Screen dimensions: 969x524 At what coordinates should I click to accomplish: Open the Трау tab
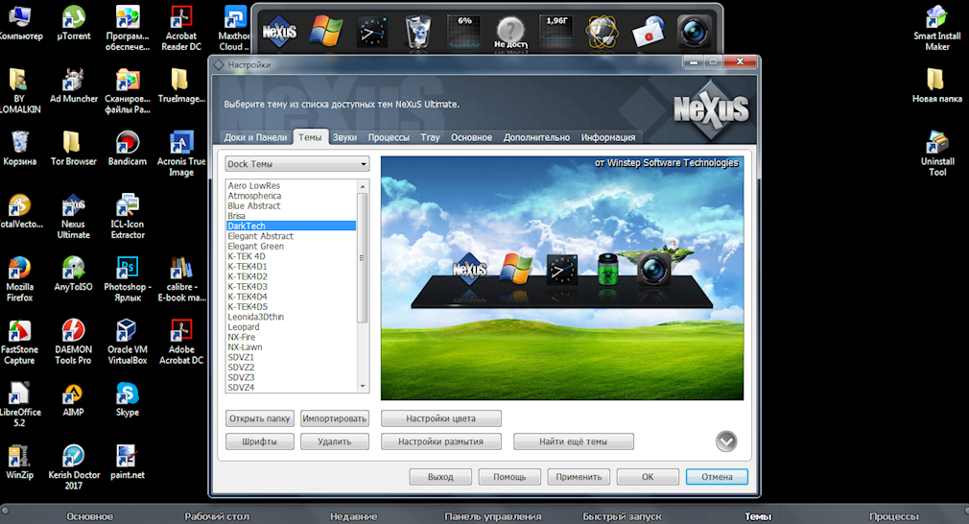pyautogui.click(x=430, y=137)
